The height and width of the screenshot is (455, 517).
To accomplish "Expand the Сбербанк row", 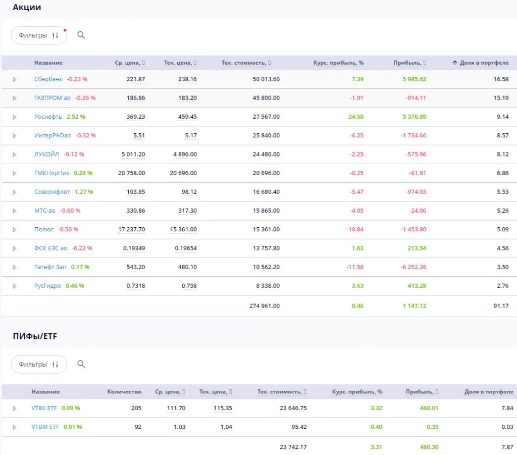I will (x=15, y=79).
